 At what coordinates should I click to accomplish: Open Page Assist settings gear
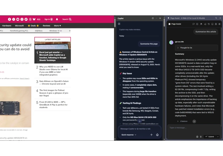tap(219, 24)
